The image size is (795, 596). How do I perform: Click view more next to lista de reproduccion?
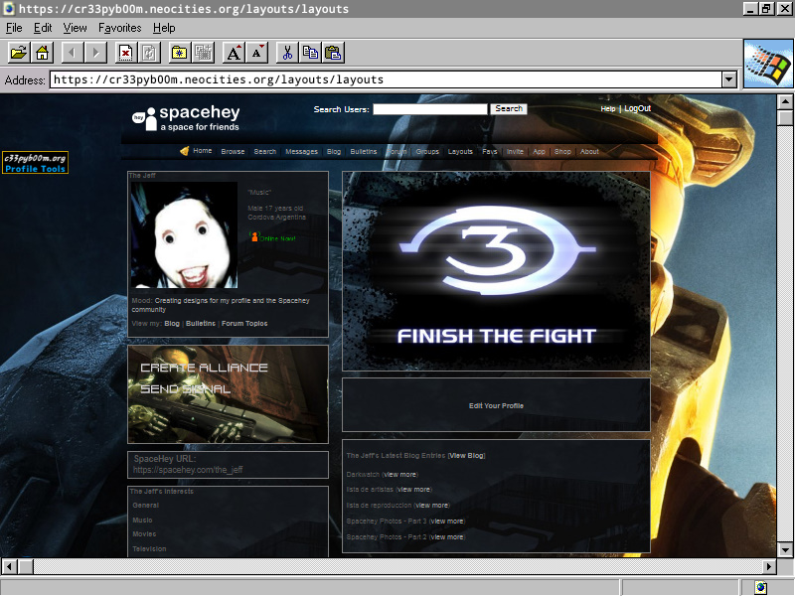coord(431,506)
